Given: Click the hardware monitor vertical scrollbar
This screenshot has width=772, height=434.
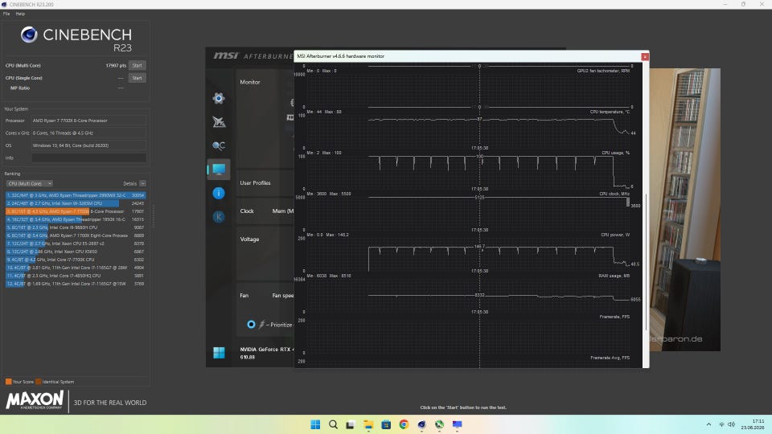Looking at the screenshot, I should click(646, 262).
